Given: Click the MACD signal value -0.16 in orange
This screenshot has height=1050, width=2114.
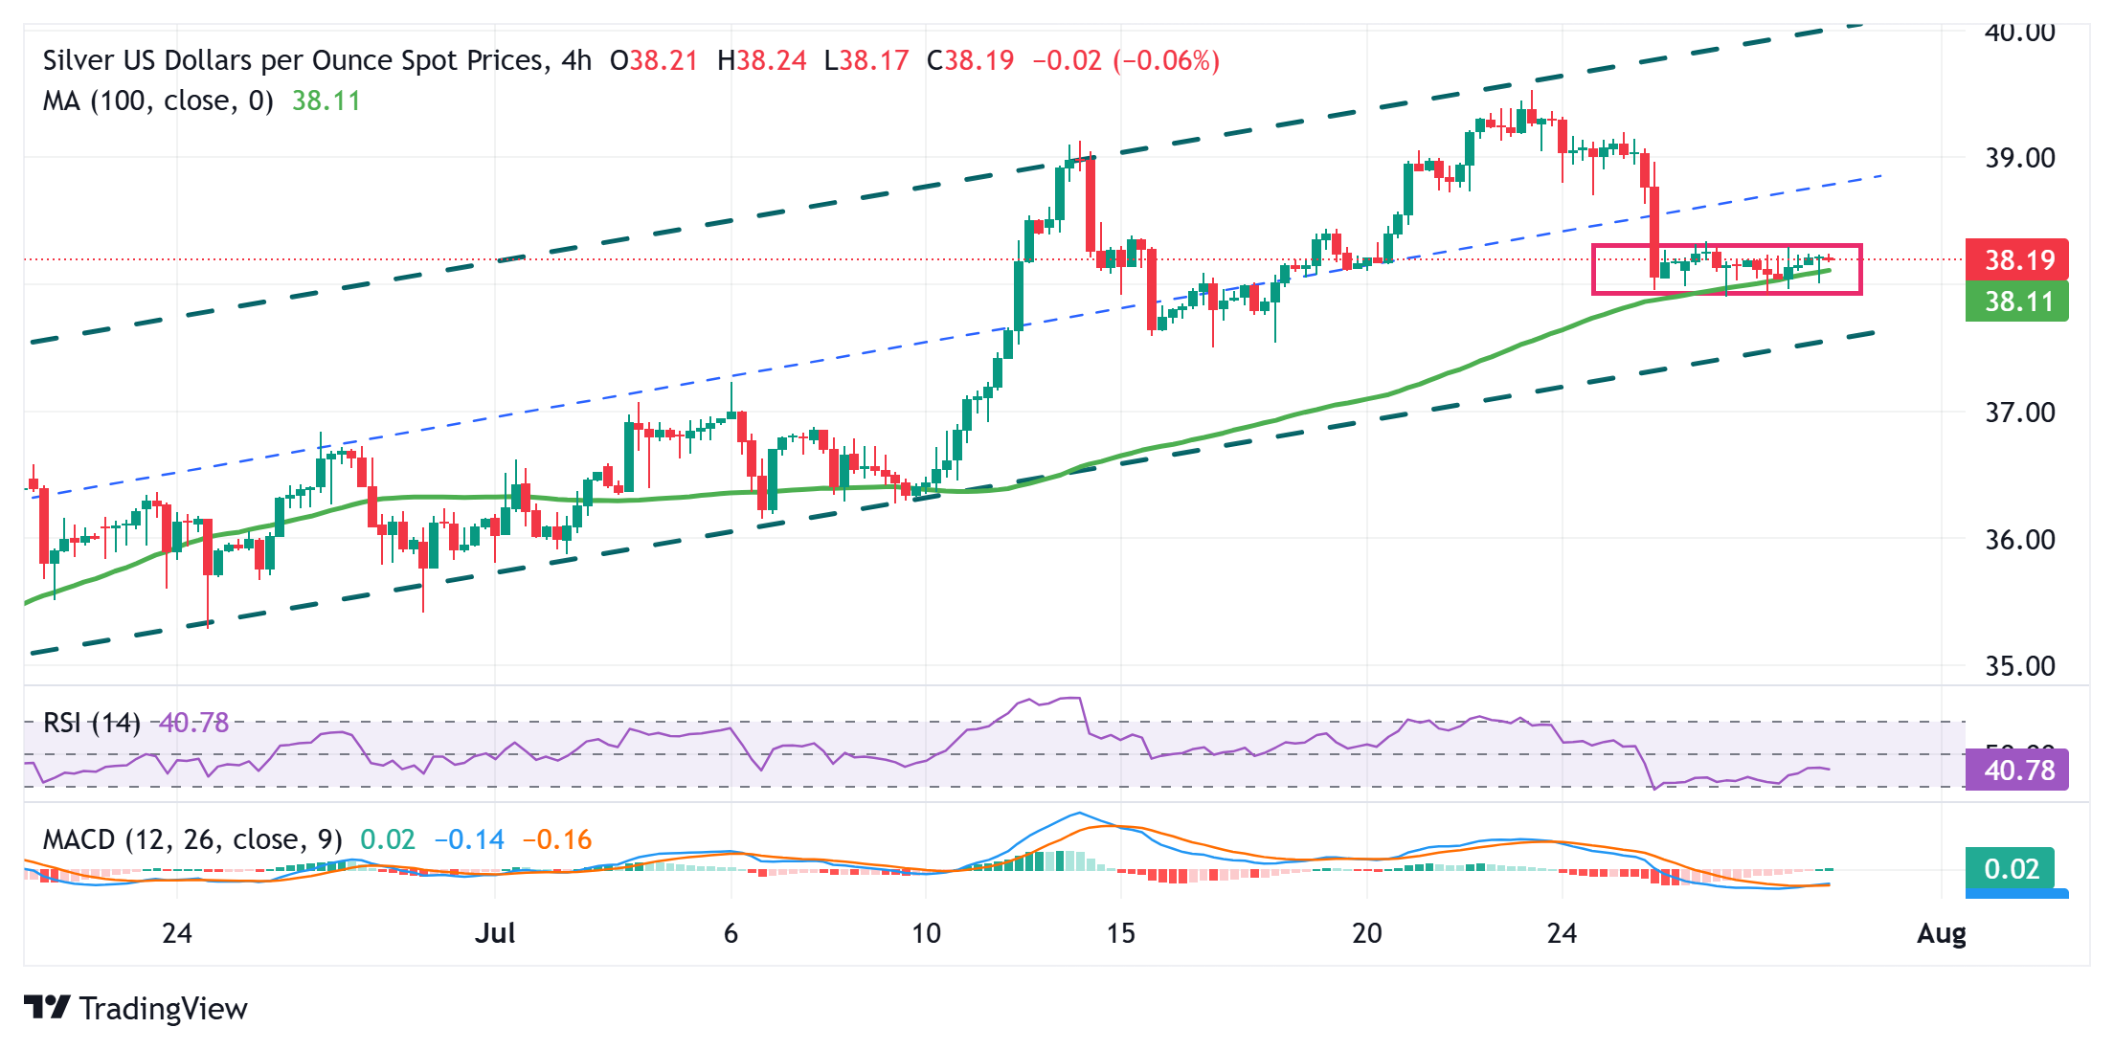Looking at the screenshot, I should tap(557, 839).
